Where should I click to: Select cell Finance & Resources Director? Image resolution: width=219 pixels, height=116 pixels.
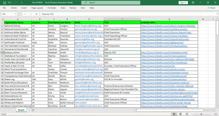coord(122,86)
